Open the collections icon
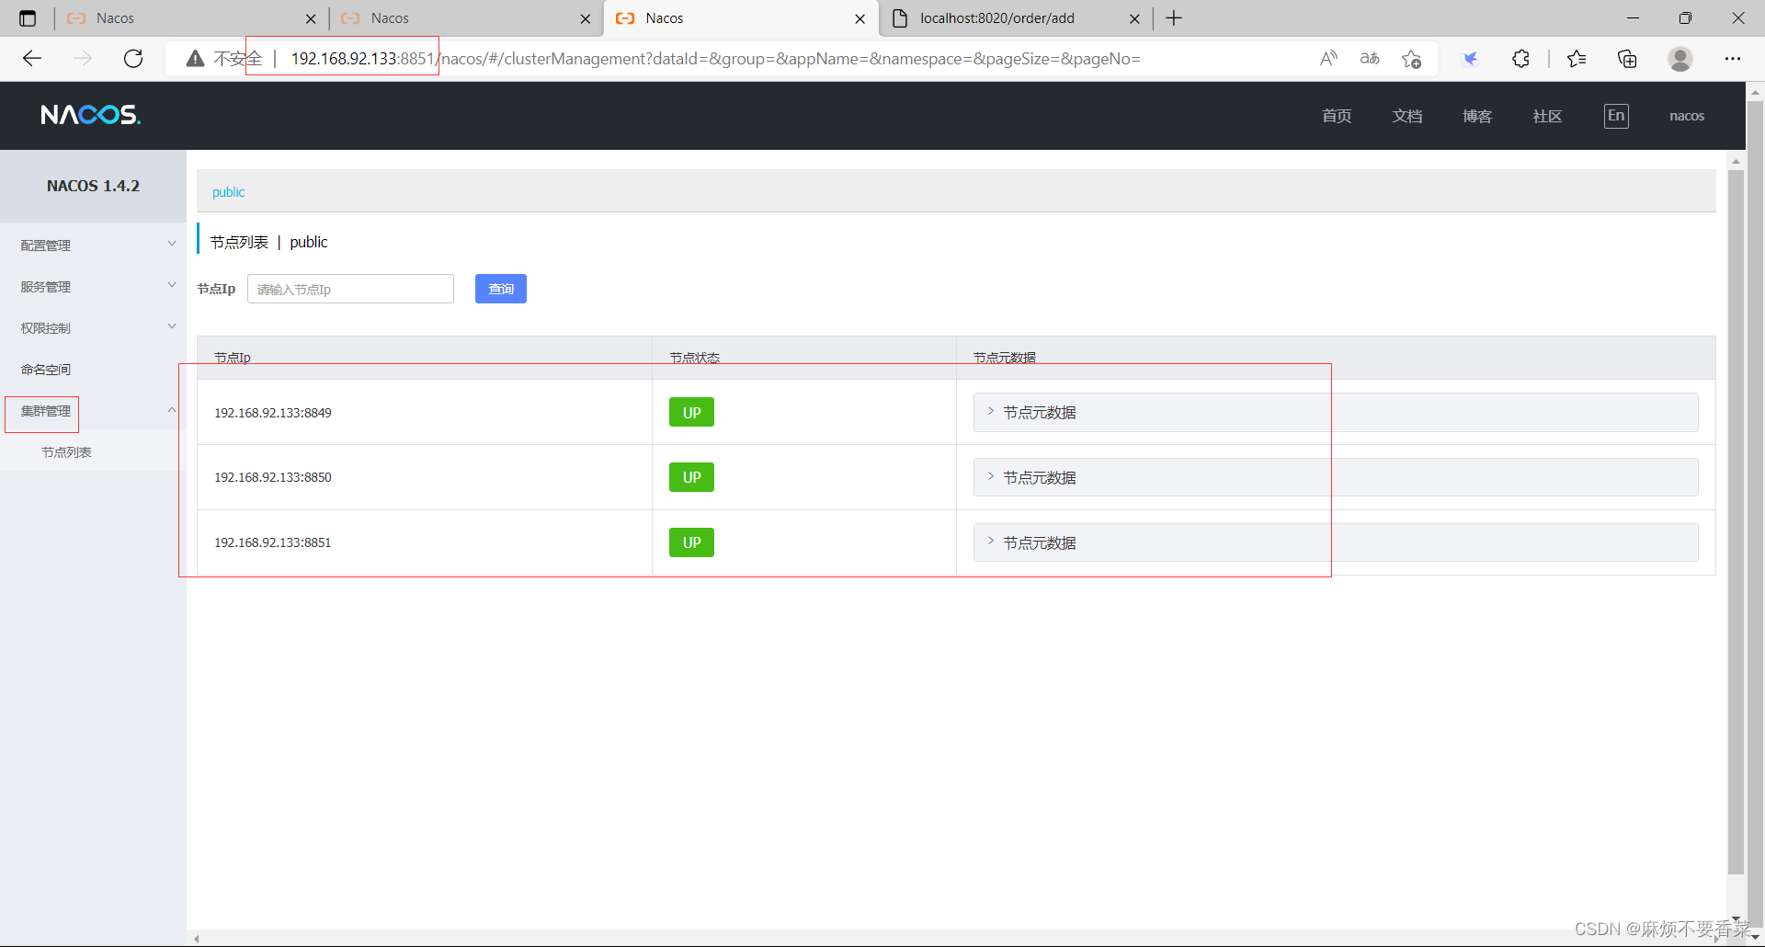The image size is (1765, 947). coord(1627,59)
